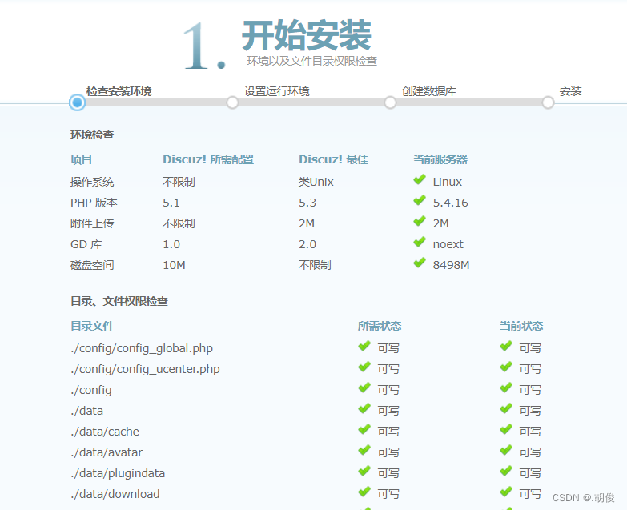
Task: Click the 安装 step label
Action: [x=570, y=91]
